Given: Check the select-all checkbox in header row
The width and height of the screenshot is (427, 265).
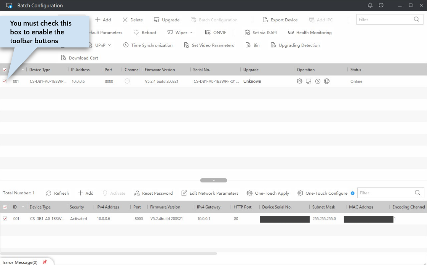Looking at the screenshot, I should click(x=5, y=69).
